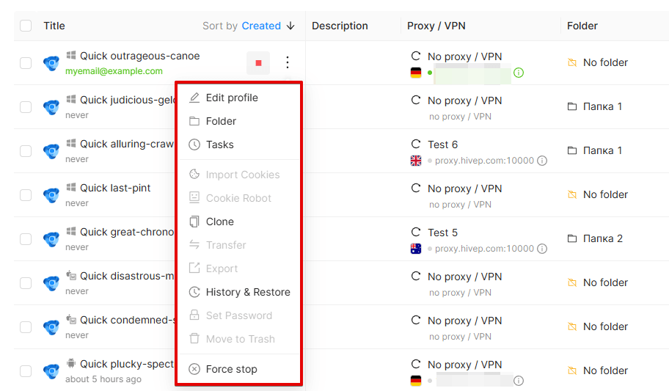Toggle sort direction arrow next to Created
Screen dimensions: 669x391
point(290,26)
